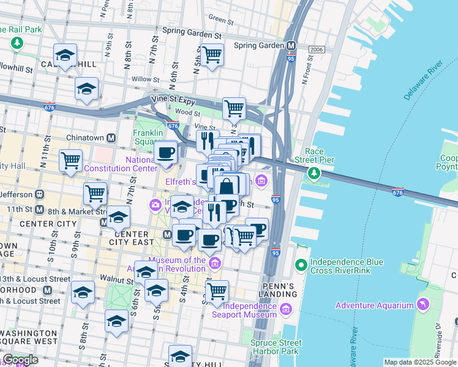Click the Vine St Expy label
This screenshot has width=458, height=367.
[173, 100]
